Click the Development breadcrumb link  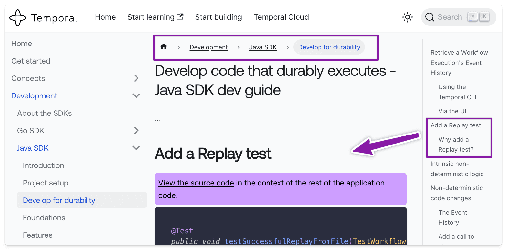[x=208, y=47]
